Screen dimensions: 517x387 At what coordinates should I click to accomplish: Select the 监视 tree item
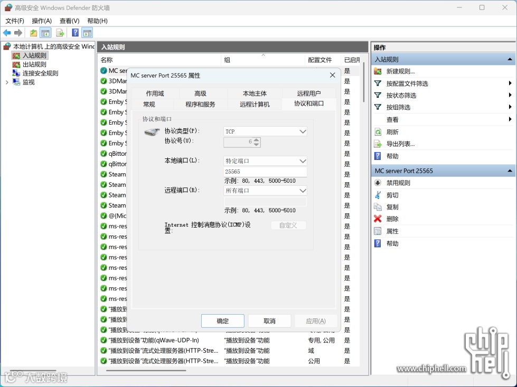29,82
